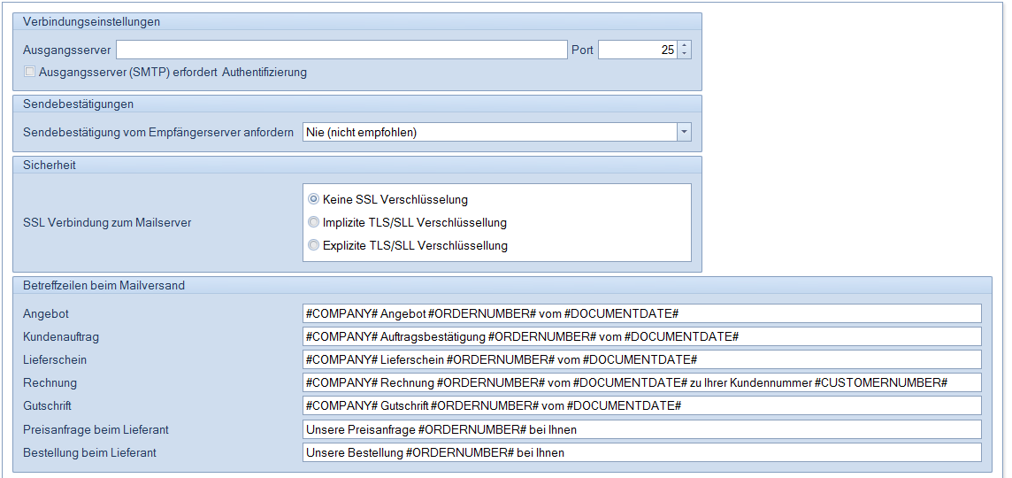Click the Betreffzeilen beim Mailversand header
The image size is (1012, 478).
[x=103, y=285]
